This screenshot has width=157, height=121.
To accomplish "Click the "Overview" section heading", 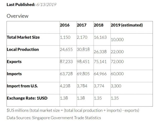I will click(18, 16).
